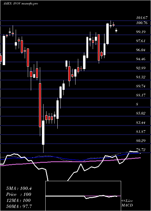Screen dimensions: 151x211
Task: Click the 83.44 price axis label
Action: (x=141, y=122)
